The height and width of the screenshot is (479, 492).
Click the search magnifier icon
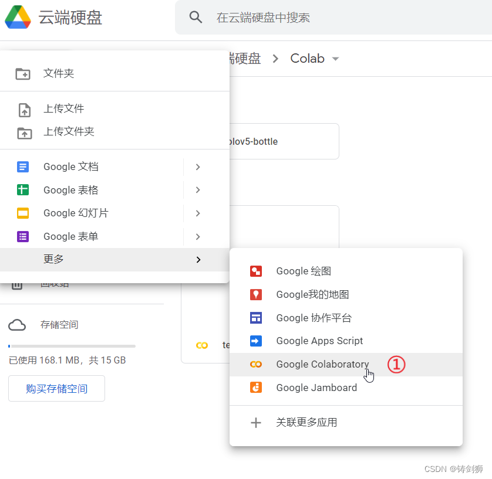tap(196, 17)
